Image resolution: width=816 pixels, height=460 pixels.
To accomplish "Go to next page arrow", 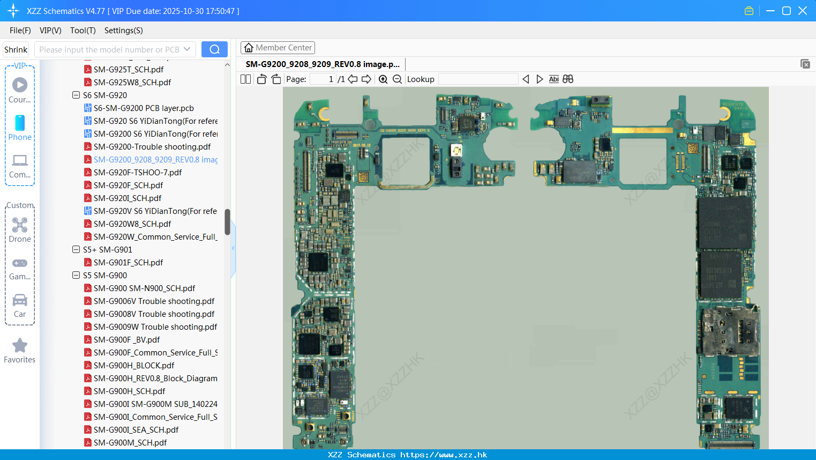I will pos(366,79).
